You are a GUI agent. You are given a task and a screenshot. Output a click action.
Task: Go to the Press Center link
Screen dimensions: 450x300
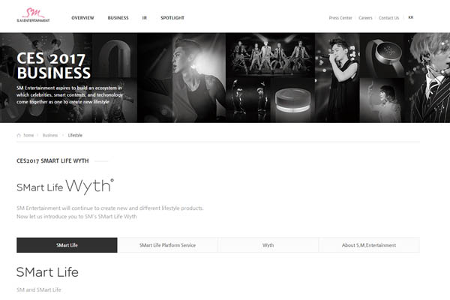coord(340,18)
